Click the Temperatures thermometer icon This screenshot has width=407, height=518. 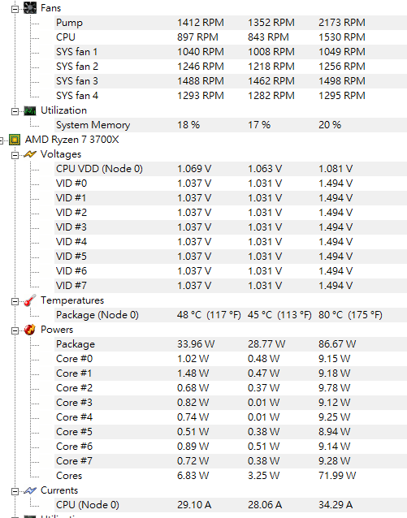tap(30, 300)
